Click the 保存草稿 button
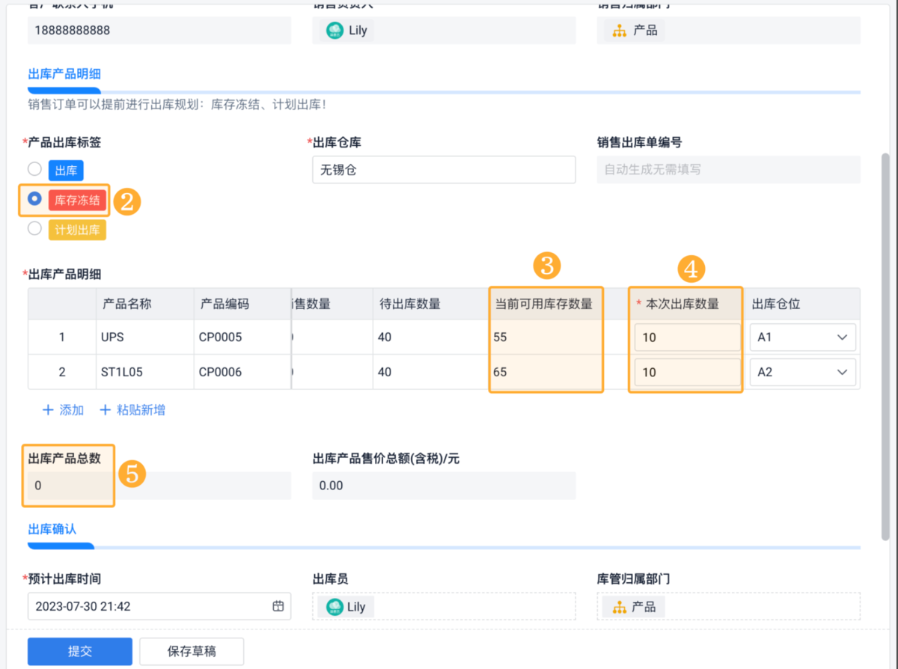 click(192, 652)
